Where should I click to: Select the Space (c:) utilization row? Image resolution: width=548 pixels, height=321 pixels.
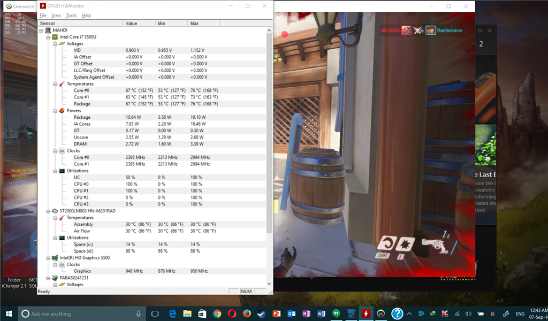tap(152, 244)
